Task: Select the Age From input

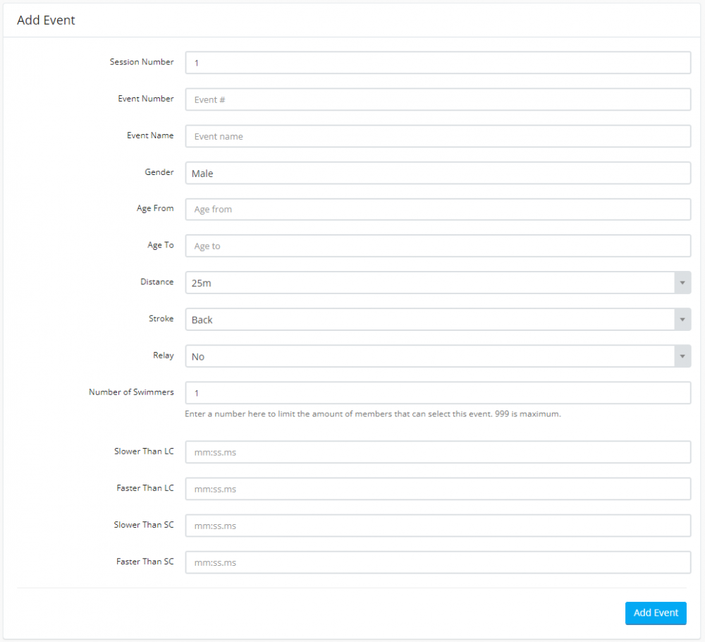Action: [x=437, y=209]
